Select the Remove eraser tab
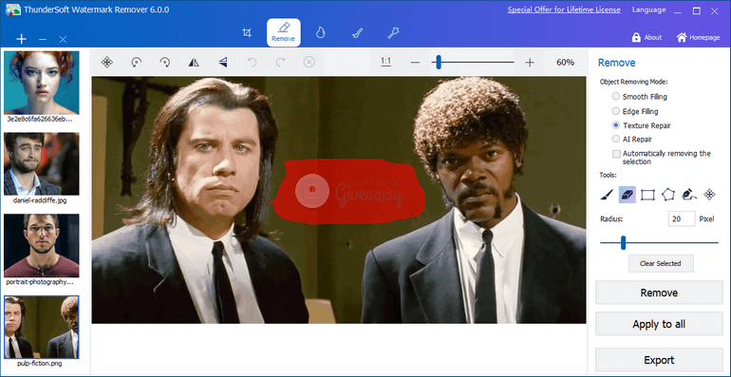The image size is (731, 377). [284, 32]
